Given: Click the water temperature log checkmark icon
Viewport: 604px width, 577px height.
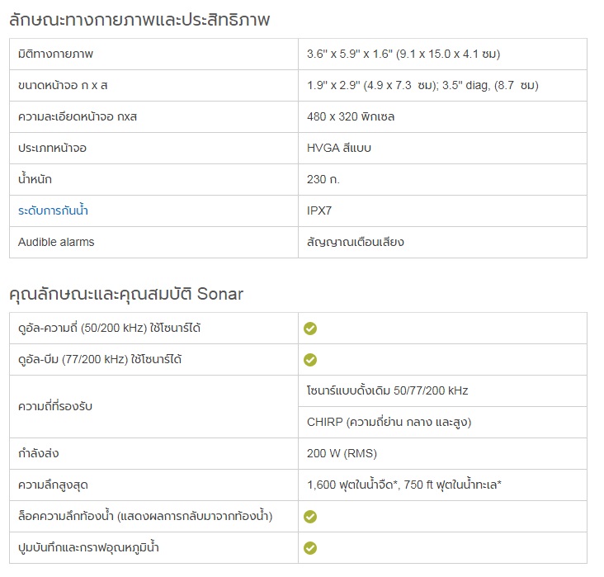Looking at the screenshot, I should tap(310, 548).
